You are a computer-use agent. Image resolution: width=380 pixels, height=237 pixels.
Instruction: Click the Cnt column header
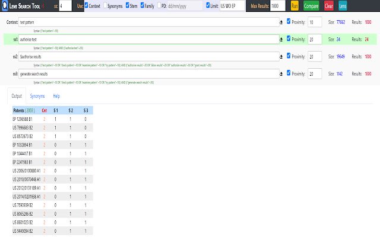[x=45, y=111]
